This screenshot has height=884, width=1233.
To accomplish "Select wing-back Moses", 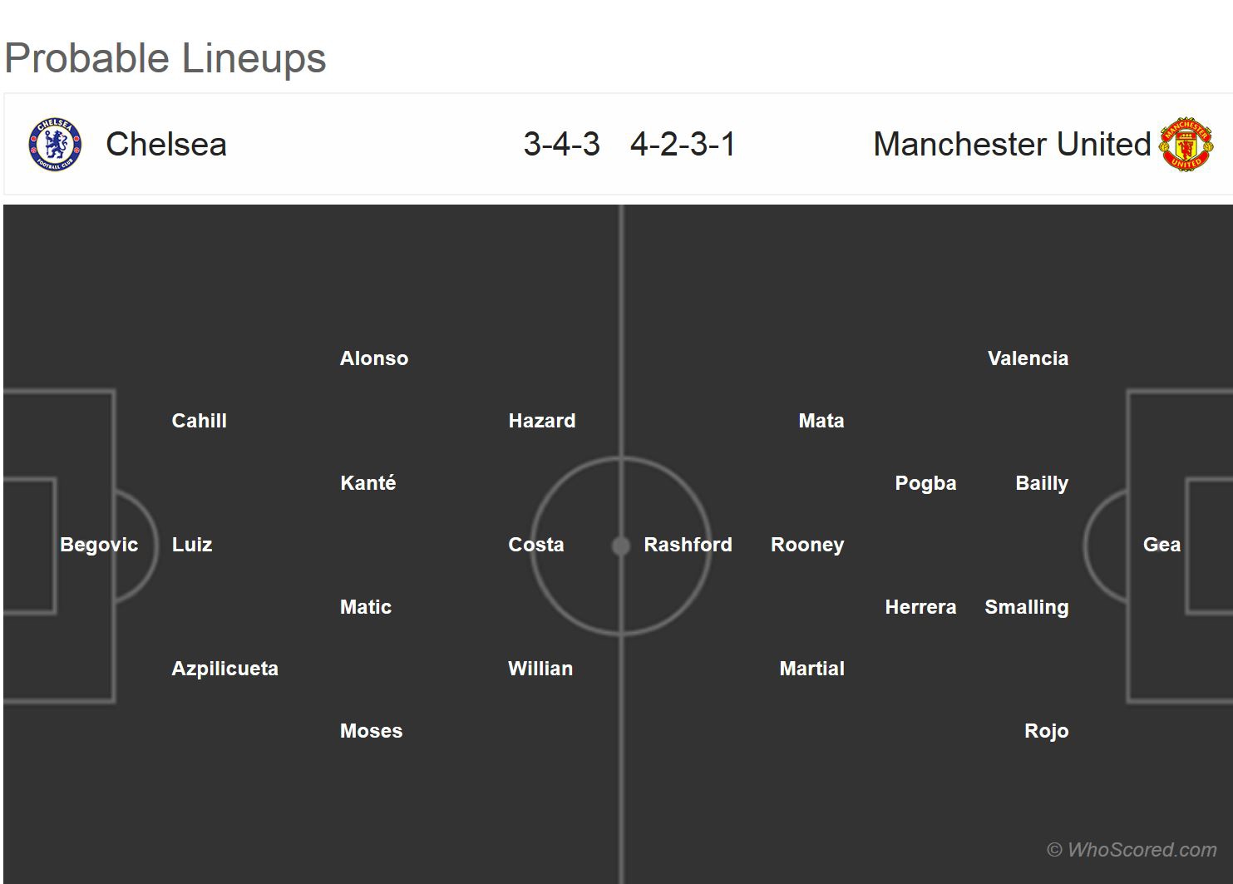I will pyautogui.click(x=371, y=731).
